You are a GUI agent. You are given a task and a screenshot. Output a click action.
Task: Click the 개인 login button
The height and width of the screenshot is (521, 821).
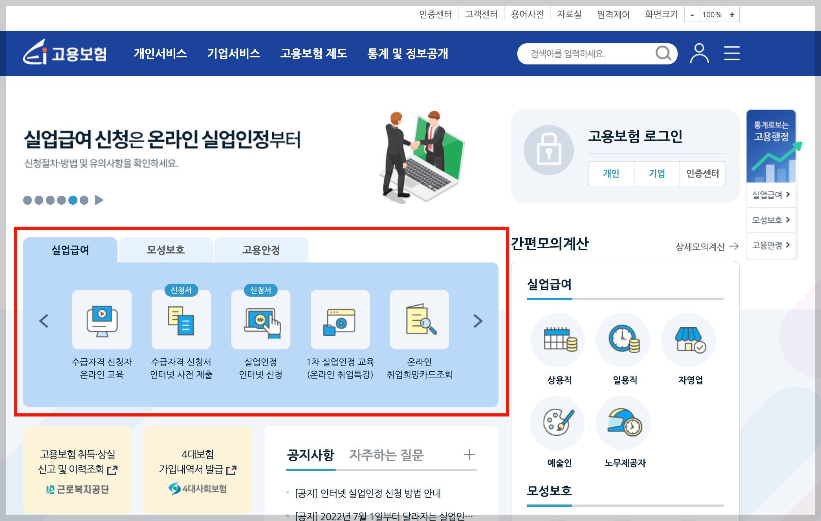pyautogui.click(x=611, y=173)
